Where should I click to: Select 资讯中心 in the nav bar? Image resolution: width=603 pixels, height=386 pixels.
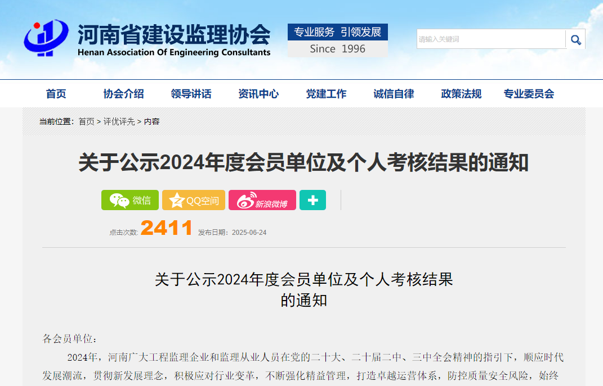tap(258, 94)
